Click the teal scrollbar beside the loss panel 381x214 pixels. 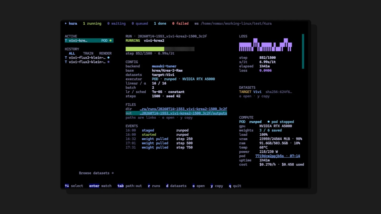303,51
